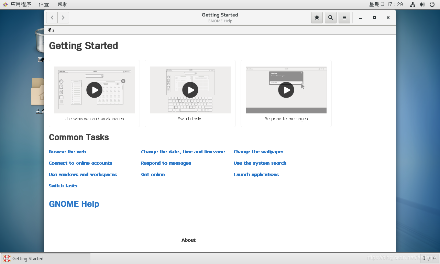Open the Switch tasks card caption
440x264 pixels.
[190, 119]
